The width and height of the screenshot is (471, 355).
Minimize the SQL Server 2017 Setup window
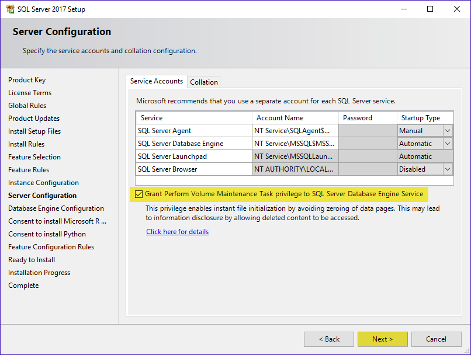[x=404, y=9]
